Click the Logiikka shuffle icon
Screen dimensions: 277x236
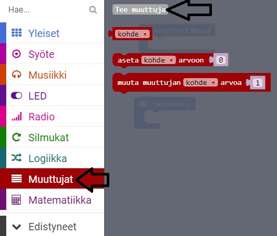point(17,158)
